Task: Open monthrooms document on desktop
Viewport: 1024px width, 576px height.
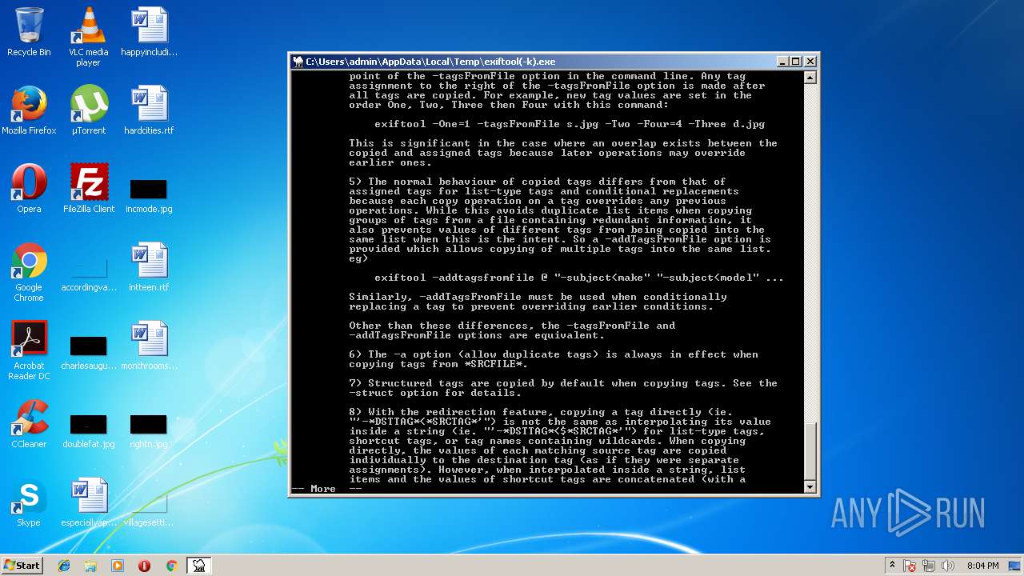Action: click(x=149, y=346)
